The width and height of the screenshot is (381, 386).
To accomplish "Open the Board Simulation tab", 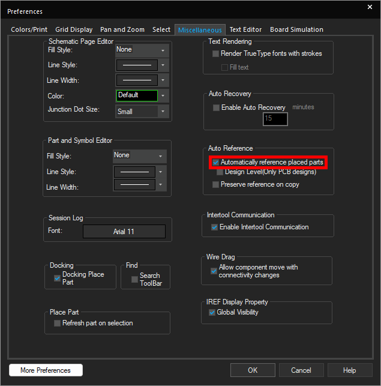I will point(296,29).
